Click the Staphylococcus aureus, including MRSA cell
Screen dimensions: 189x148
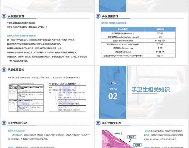click(123, 56)
